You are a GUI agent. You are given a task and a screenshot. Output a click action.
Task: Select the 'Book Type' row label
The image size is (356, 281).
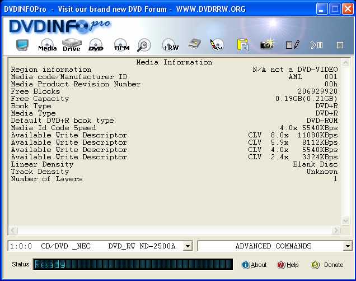pyautogui.click(x=31, y=106)
